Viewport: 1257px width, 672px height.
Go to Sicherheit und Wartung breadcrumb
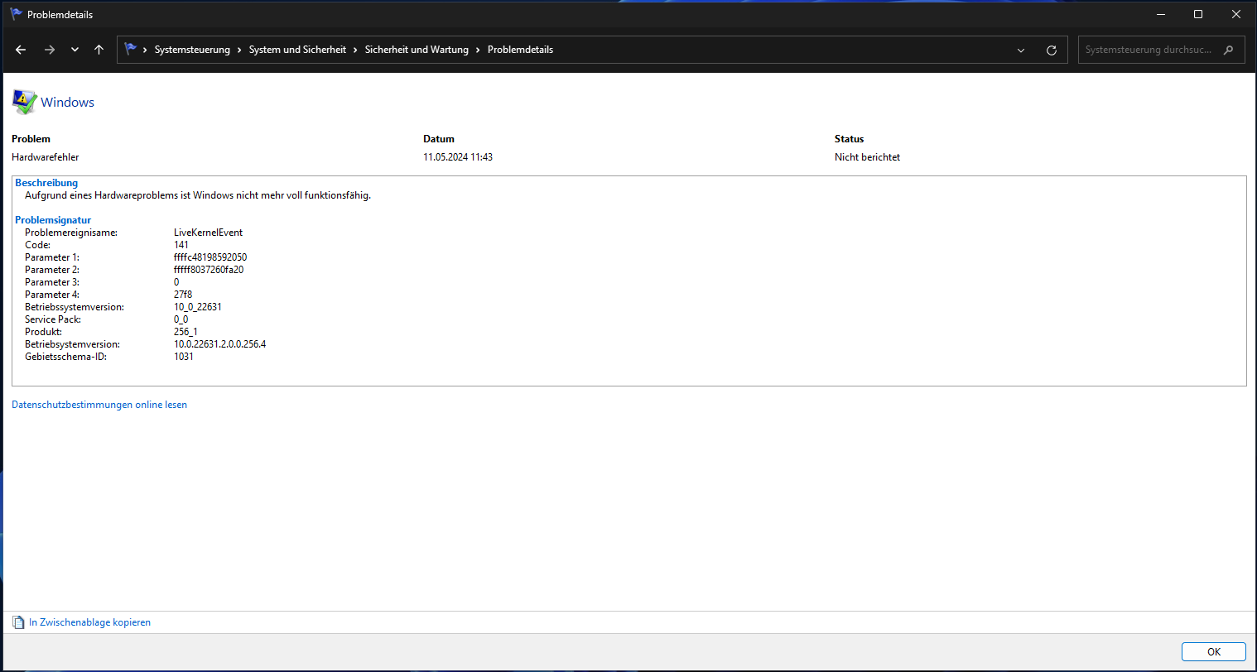click(x=417, y=50)
